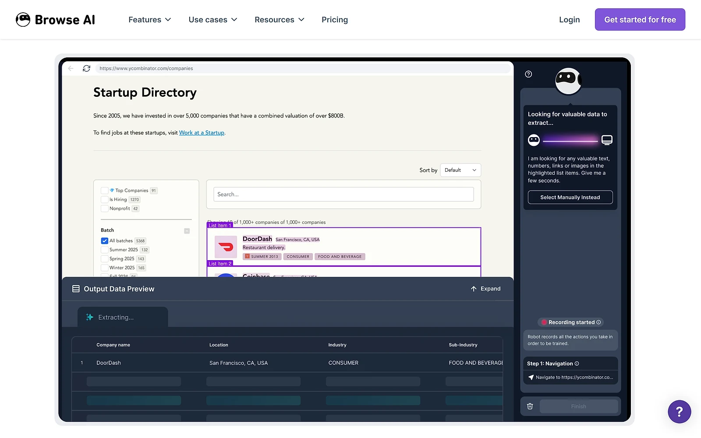The height and width of the screenshot is (438, 701).
Task: Click the Output Data Preview table icon
Action: (76, 289)
